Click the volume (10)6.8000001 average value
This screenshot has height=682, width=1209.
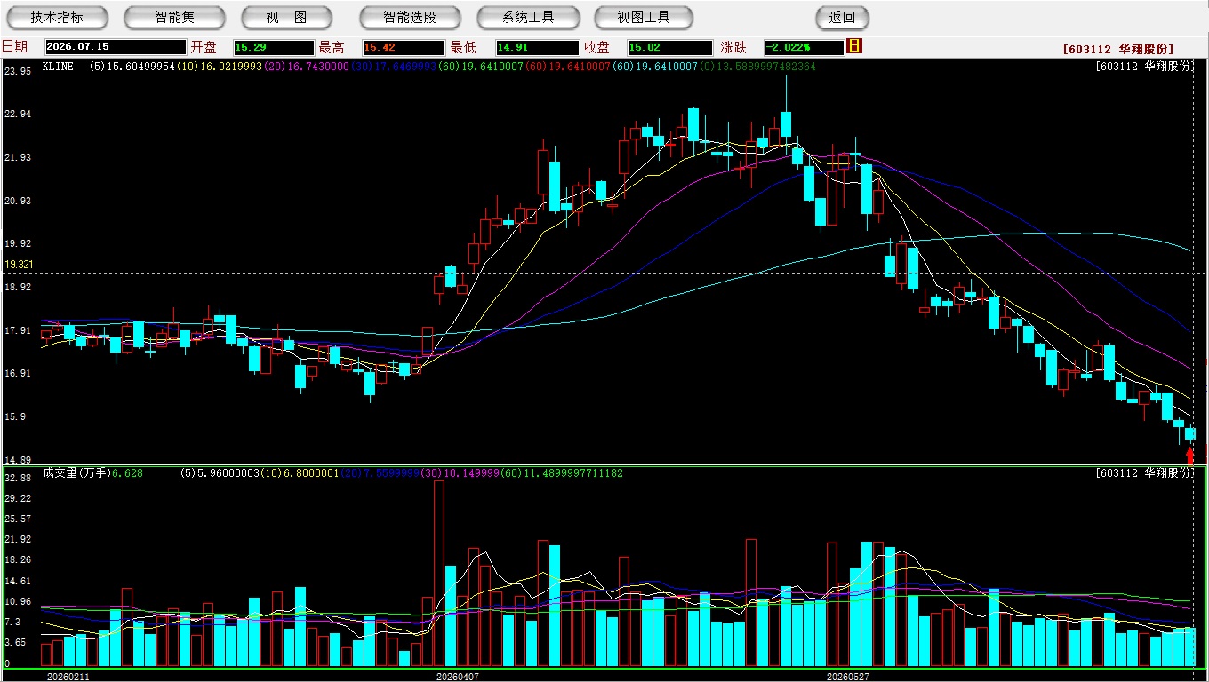(299, 473)
